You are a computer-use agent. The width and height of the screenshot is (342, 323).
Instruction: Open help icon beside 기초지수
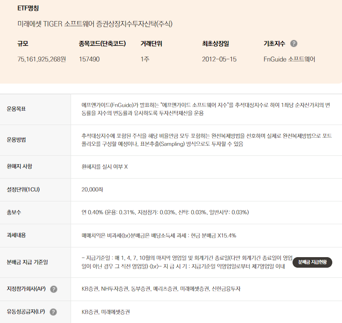[x=293, y=43]
